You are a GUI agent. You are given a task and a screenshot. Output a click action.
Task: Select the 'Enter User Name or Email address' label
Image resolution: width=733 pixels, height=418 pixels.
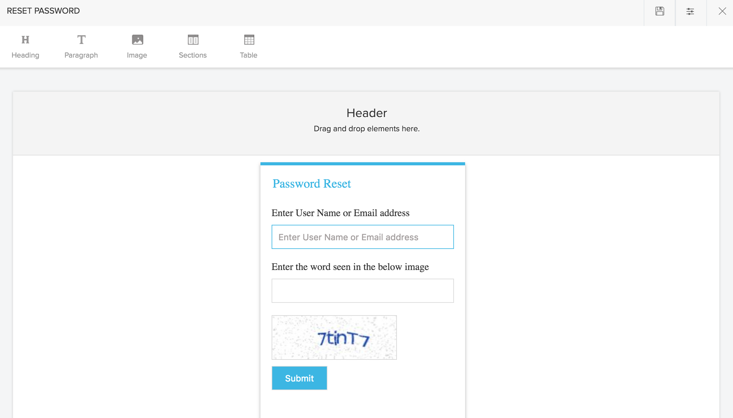(340, 213)
